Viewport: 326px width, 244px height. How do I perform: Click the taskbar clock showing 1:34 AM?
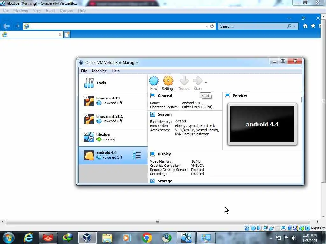pos(310,238)
